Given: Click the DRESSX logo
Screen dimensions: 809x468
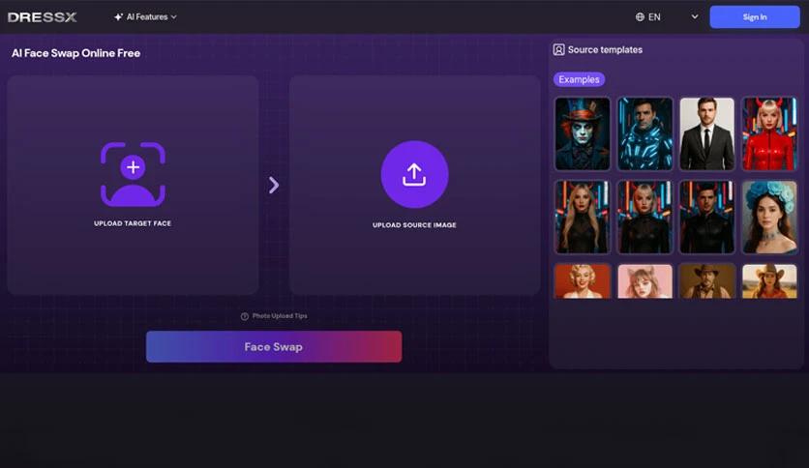Looking at the screenshot, I should tap(42, 16).
